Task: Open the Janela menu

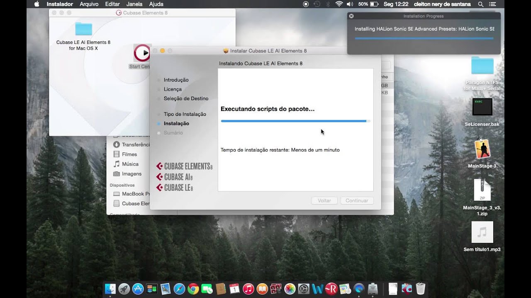Action: coord(134,4)
